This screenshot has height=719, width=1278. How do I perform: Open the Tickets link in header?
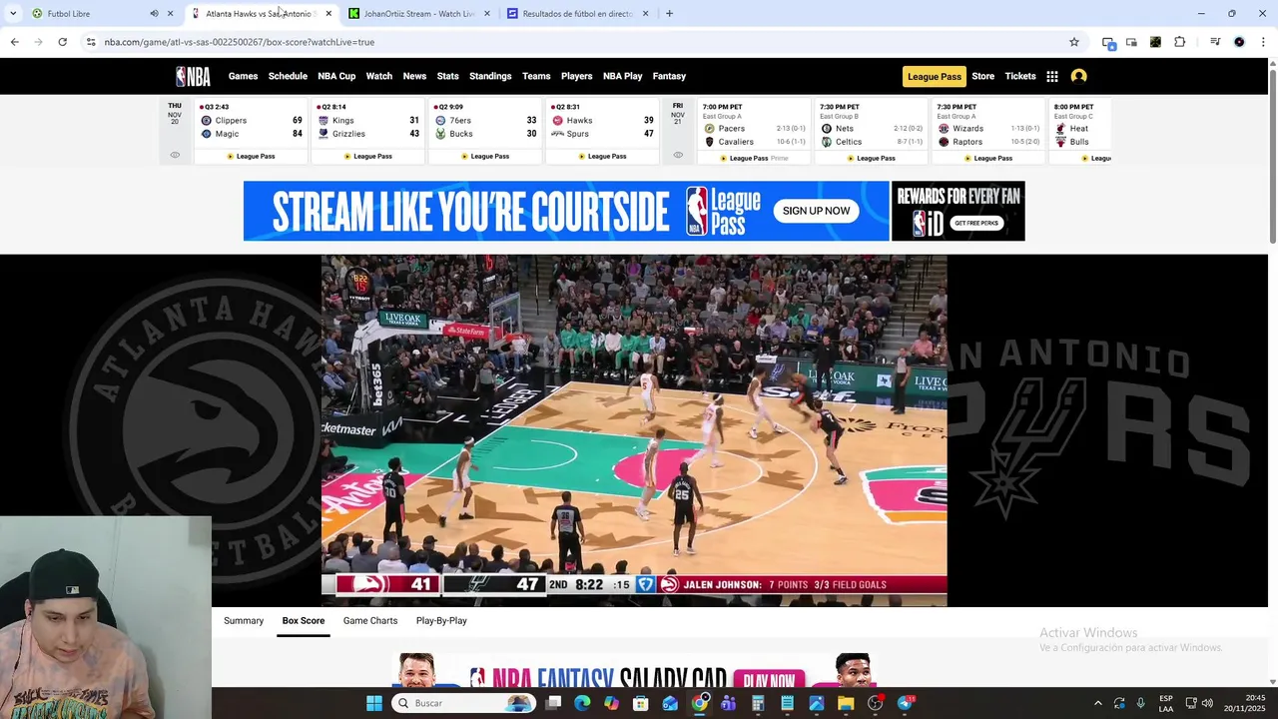(1020, 76)
